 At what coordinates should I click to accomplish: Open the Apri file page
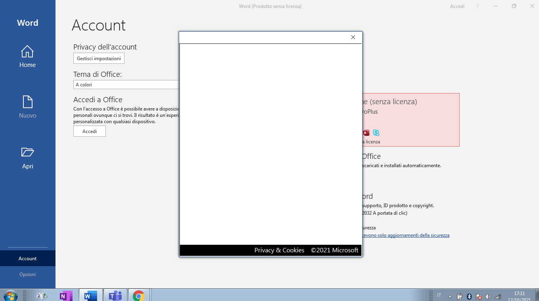[27, 158]
